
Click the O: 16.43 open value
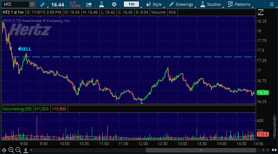click(72, 12)
